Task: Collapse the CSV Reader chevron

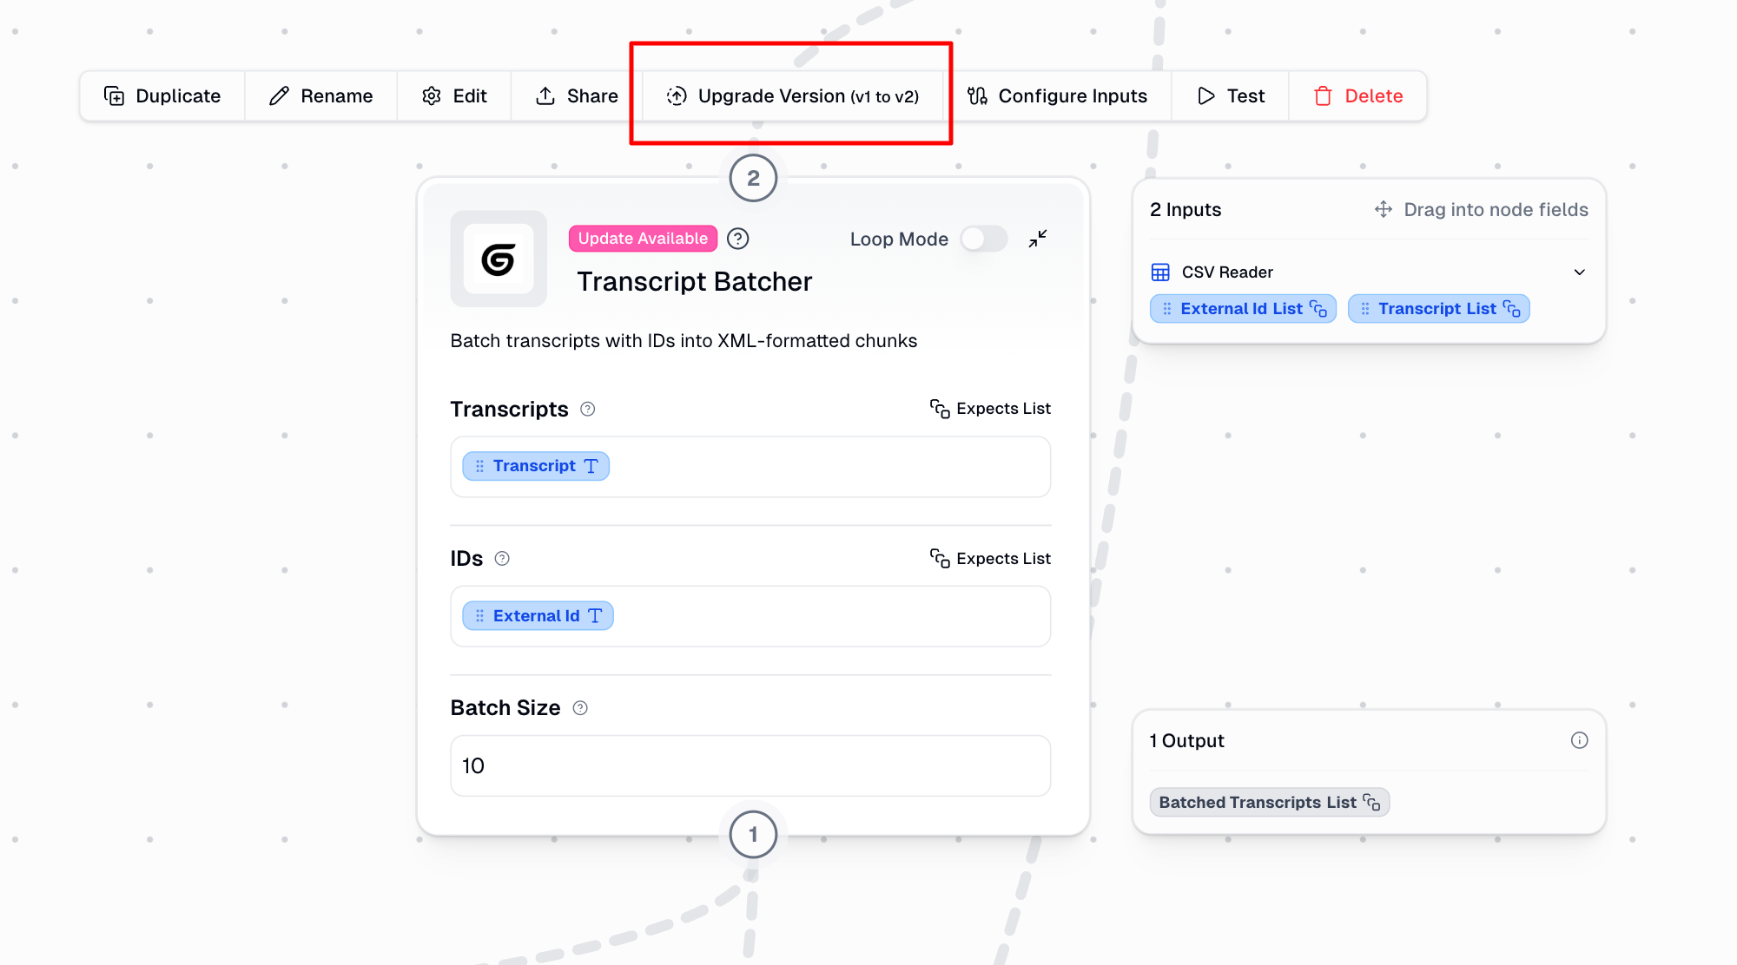Action: [x=1579, y=272]
